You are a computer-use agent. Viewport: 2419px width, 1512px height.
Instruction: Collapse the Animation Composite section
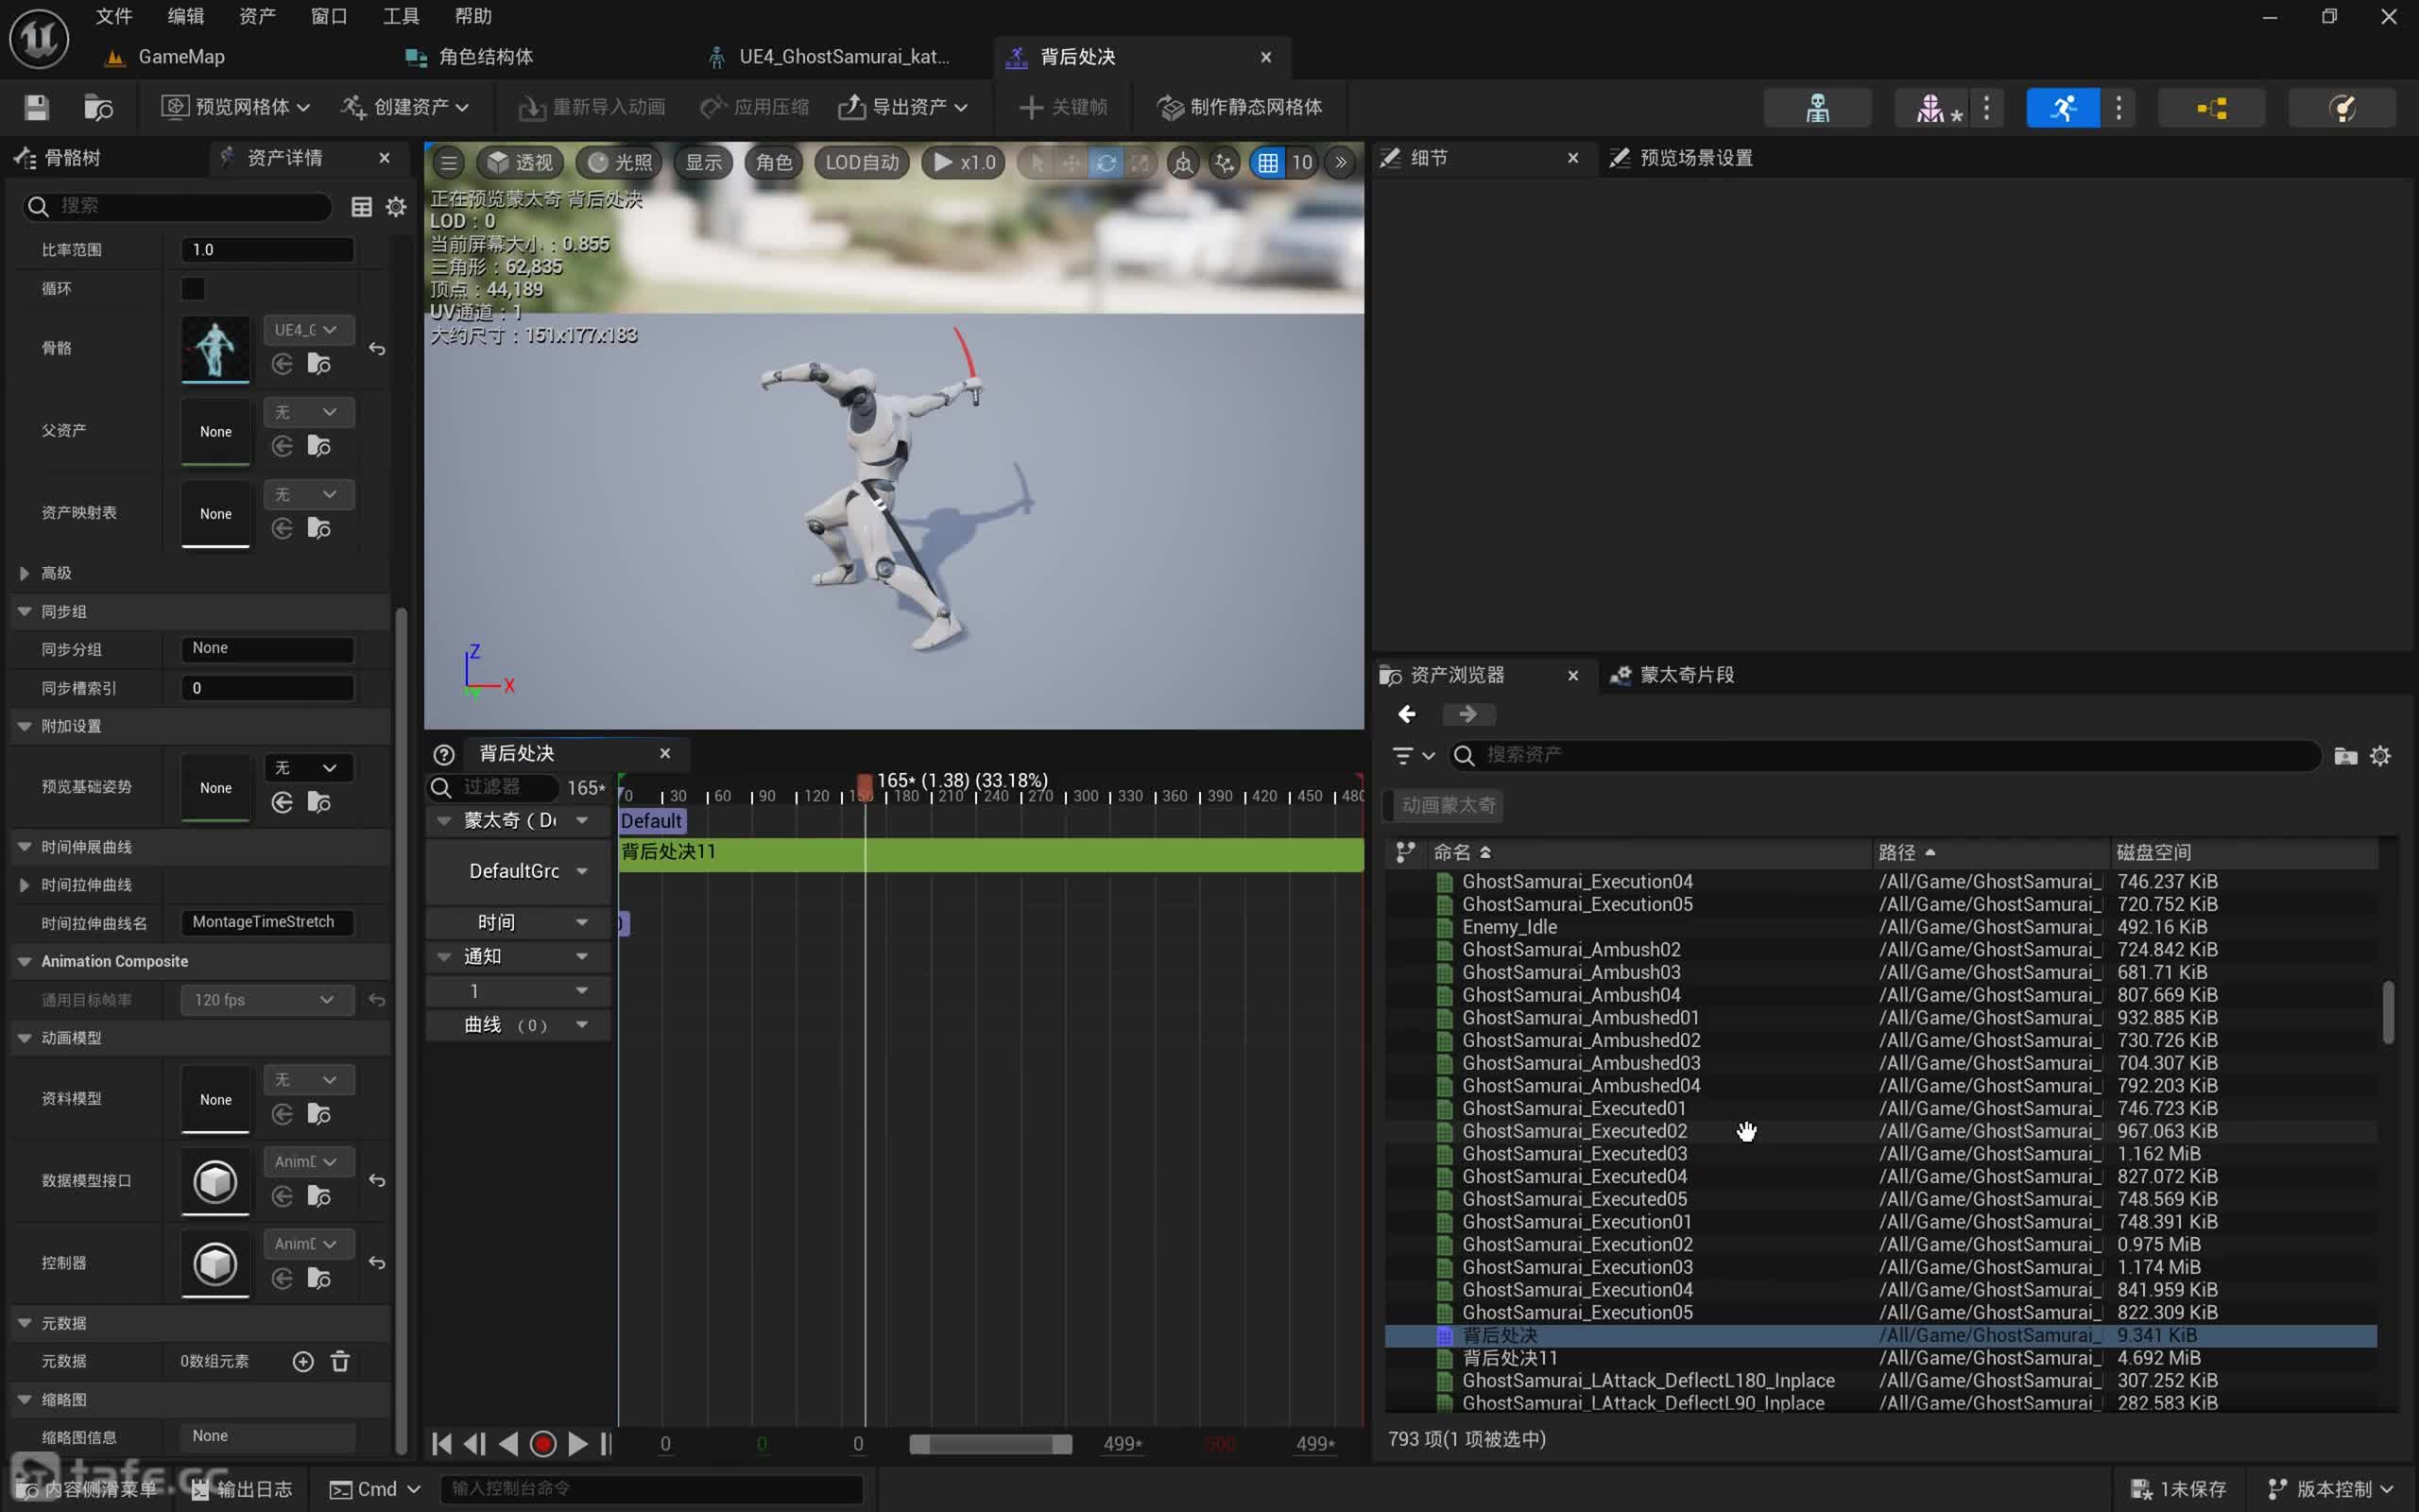(x=24, y=961)
